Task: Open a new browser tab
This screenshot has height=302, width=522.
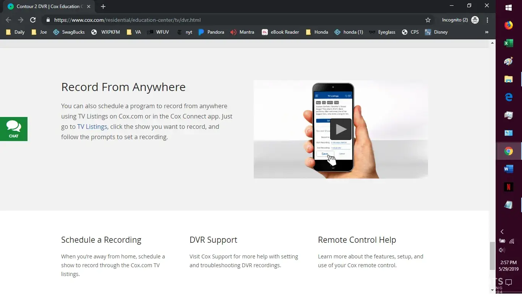Action: point(103,6)
